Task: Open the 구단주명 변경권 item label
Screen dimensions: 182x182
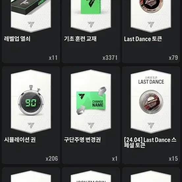Action: coord(82,140)
